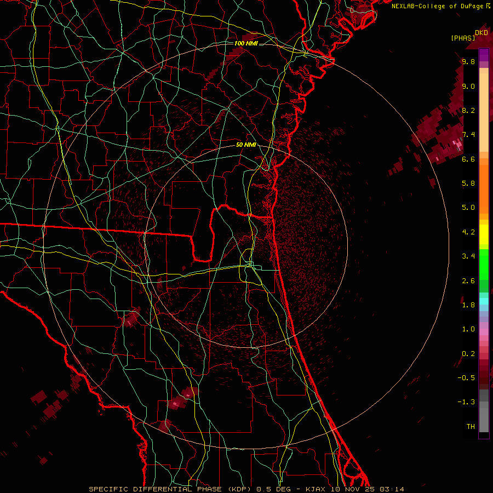Click the 0.2 scale value
The height and width of the screenshot is (493, 493).
coord(468,354)
